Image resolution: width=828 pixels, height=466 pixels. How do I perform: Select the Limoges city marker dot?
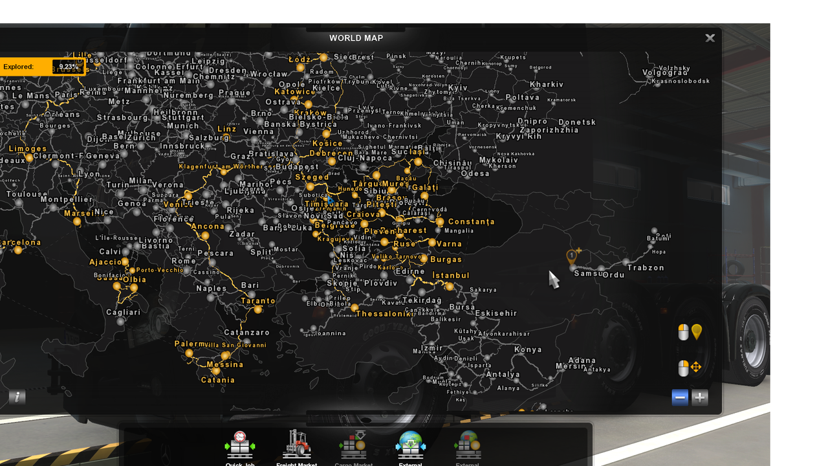tap(29, 157)
